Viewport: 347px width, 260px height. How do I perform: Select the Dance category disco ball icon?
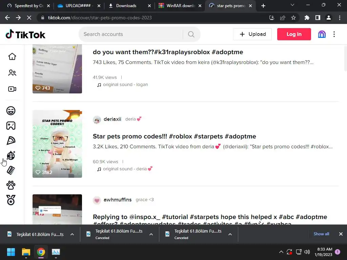pyautogui.click(x=11, y=155)
